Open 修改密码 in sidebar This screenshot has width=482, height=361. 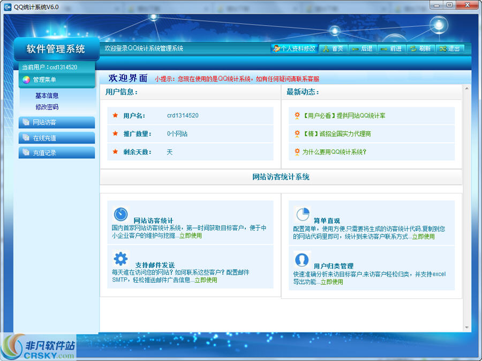click(47, 107)
